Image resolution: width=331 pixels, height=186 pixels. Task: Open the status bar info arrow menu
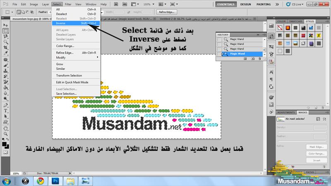coord(70,173)
